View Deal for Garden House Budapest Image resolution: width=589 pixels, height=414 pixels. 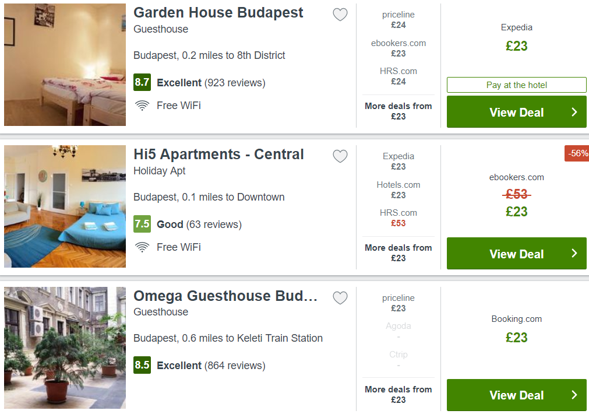517,112
